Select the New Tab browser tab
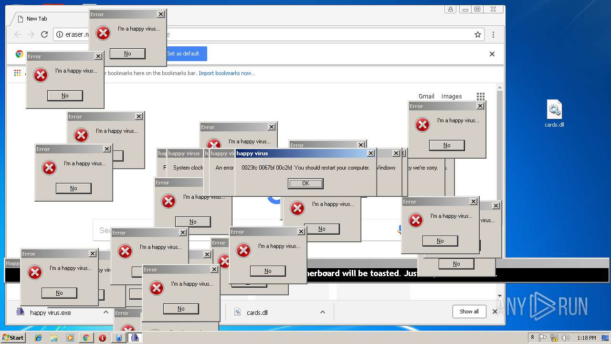Image resolution: width=611 pixels, height=344 pixels. [50, 19]
